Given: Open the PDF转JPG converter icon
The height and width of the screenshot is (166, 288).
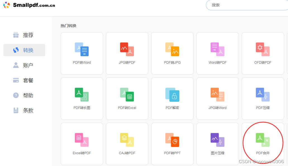Looking at the screenshot, I should pos(172,49).
